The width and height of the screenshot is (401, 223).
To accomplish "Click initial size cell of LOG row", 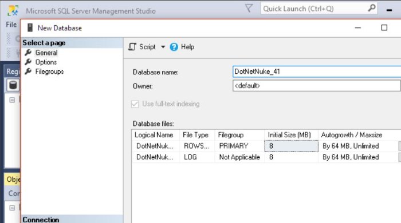I will (291, 157).
